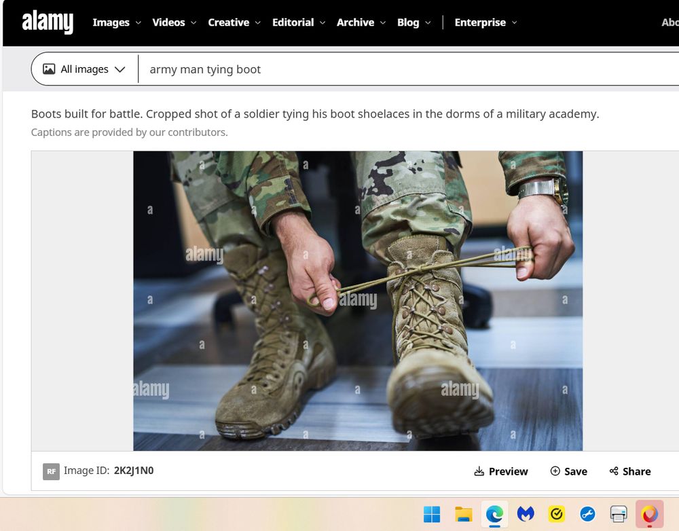Viewport: 679px width, 531px height.
Task: Open the blue wrench tool app in taskbar
Action: pos(587,514)
